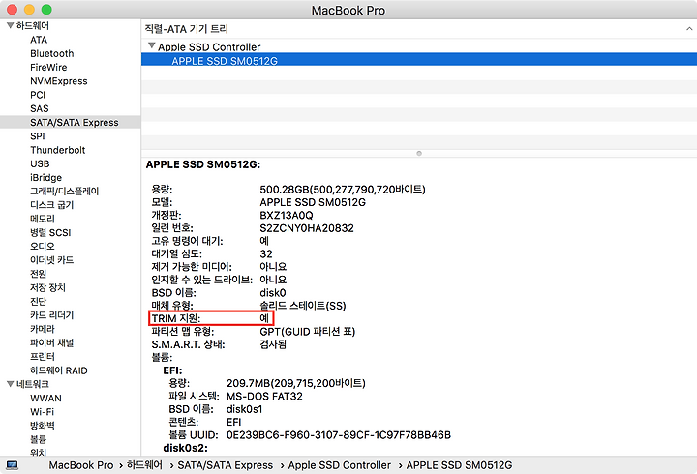The image size is (697, 474).
Task: Click S.M.A.R.T. status value 검사됨
Action: 273,344
